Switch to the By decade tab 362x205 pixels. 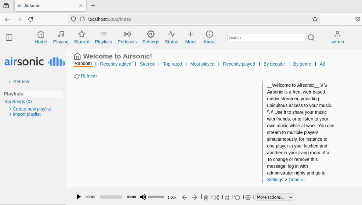coord(274,64)
